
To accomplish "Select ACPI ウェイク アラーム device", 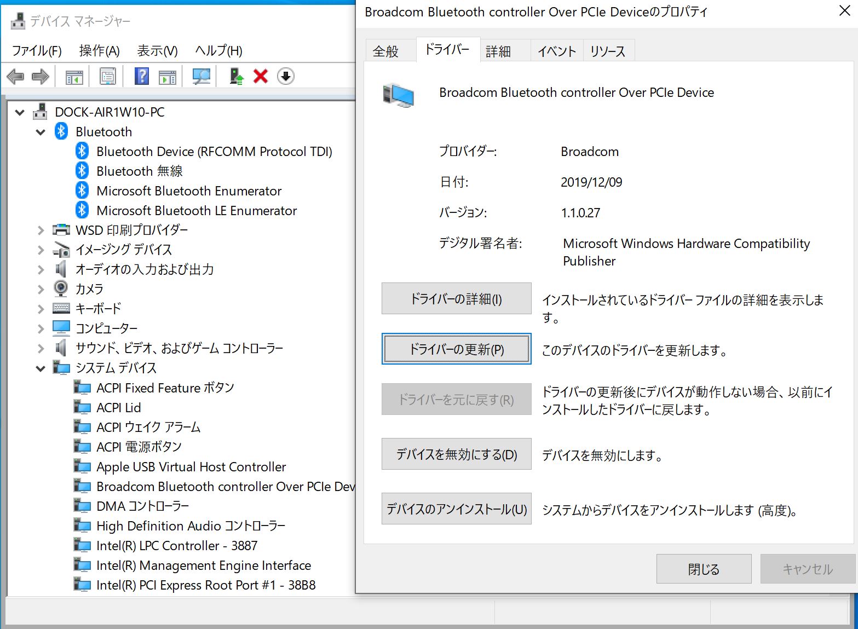I will click(148, 427).
